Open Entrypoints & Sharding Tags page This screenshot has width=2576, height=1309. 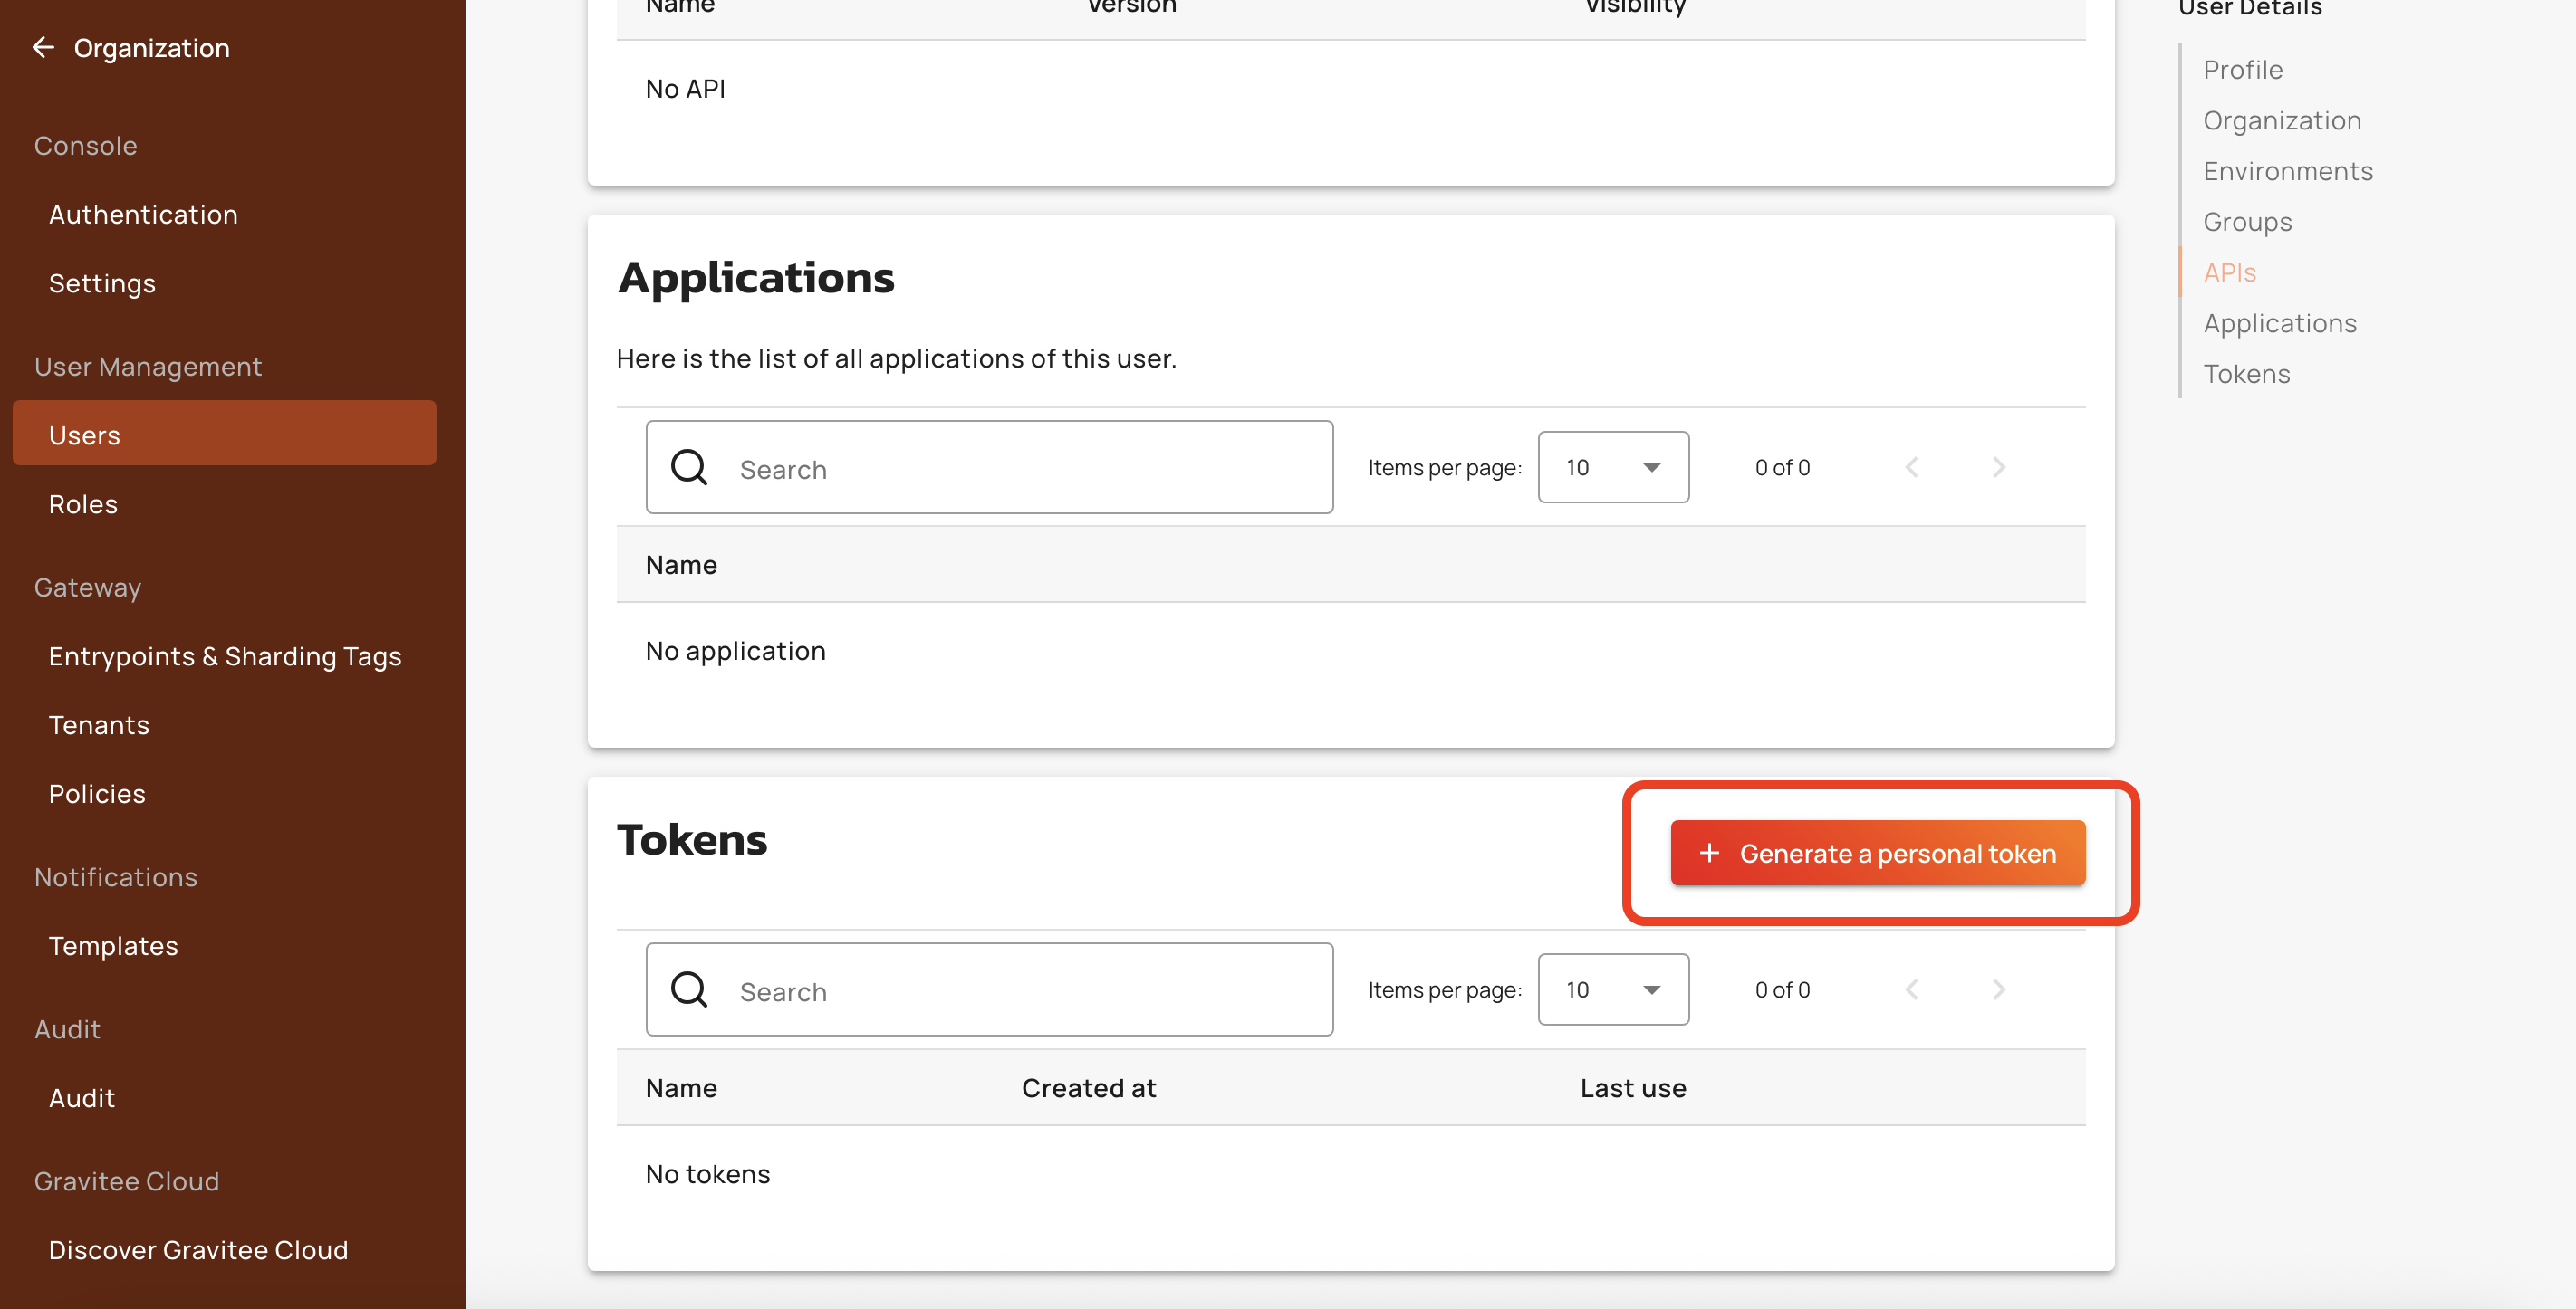pyautogui.click(x=225, y=656)
